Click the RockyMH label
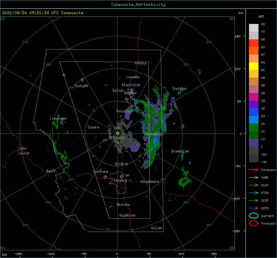The height and width of the screenshot is (258, 277). (x=81, y=86)
